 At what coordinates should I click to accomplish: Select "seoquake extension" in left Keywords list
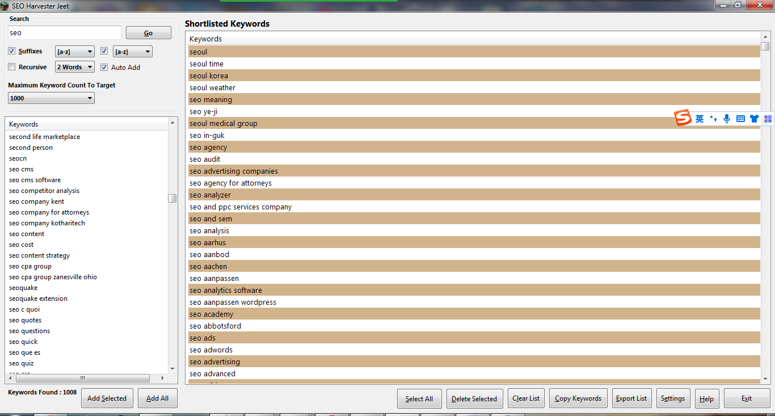[x=38, y=299]
